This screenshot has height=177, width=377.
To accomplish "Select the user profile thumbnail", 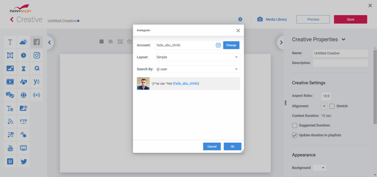I will click(143, 84).
